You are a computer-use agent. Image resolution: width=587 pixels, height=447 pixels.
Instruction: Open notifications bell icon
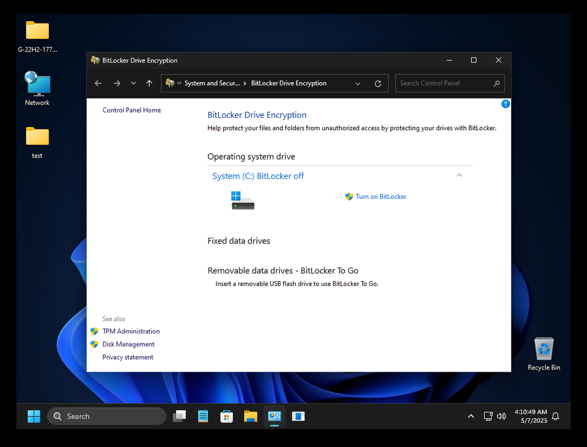tap(556, 416)
